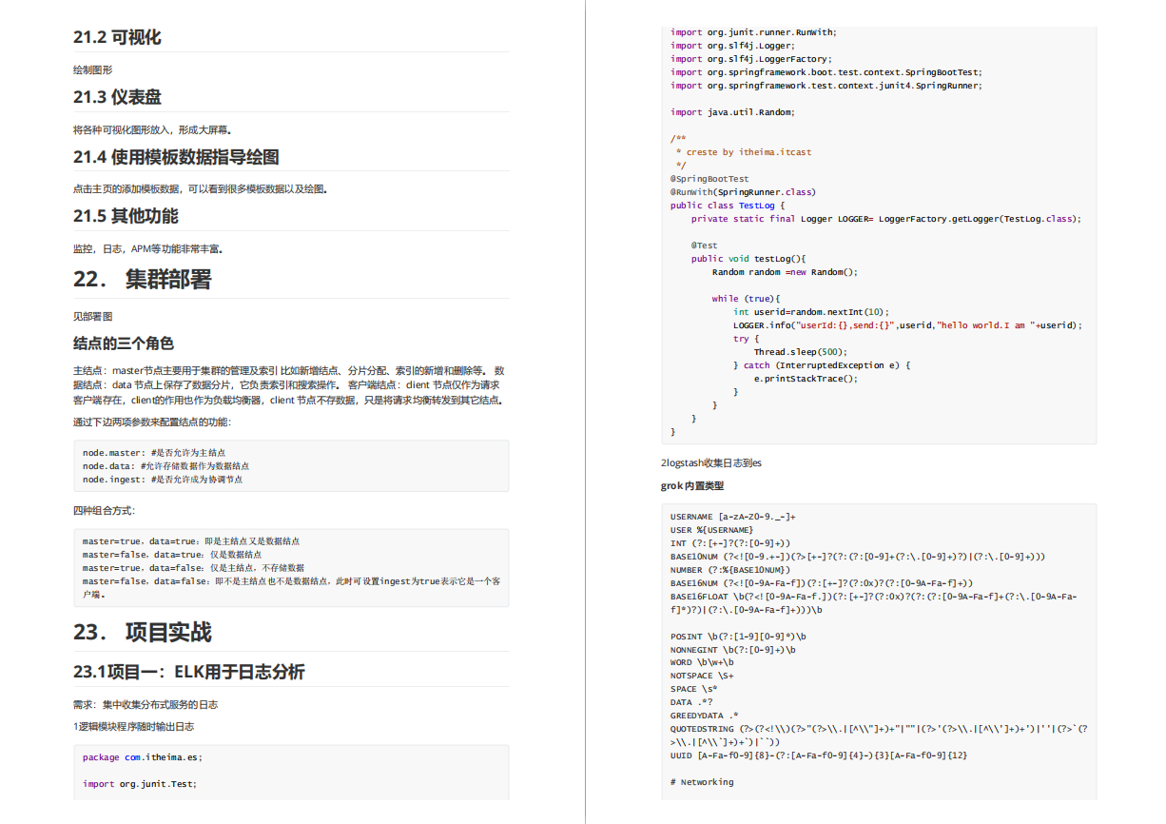Click the text "1逻辑模块程序随时输出日志"
The image size is (1166, 824).
134,726
